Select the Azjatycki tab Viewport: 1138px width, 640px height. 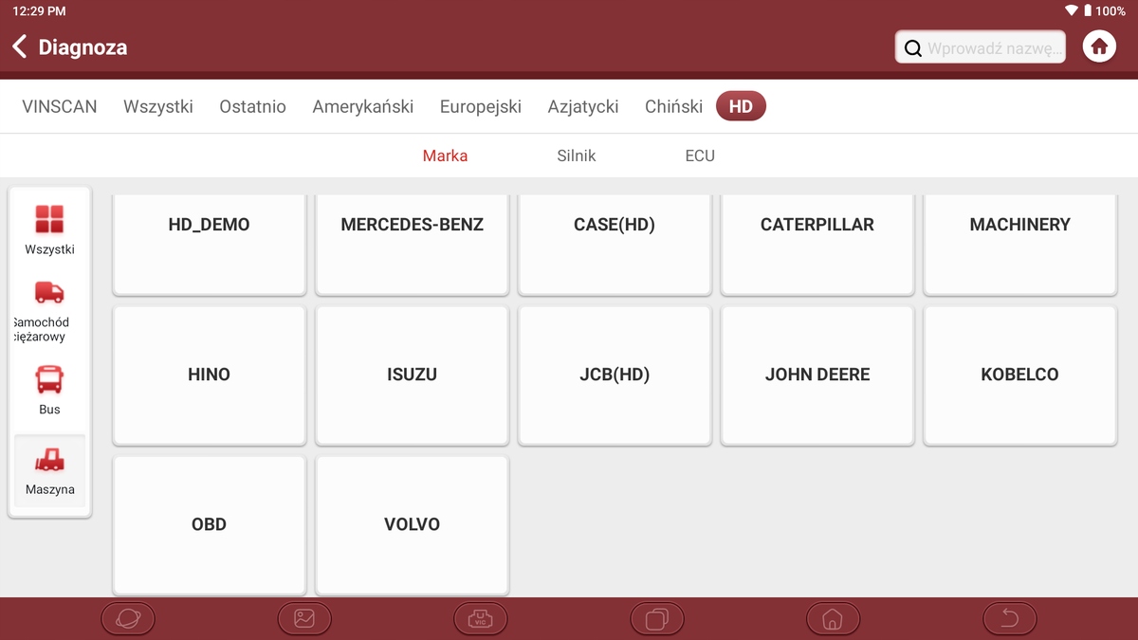[583, 106]
